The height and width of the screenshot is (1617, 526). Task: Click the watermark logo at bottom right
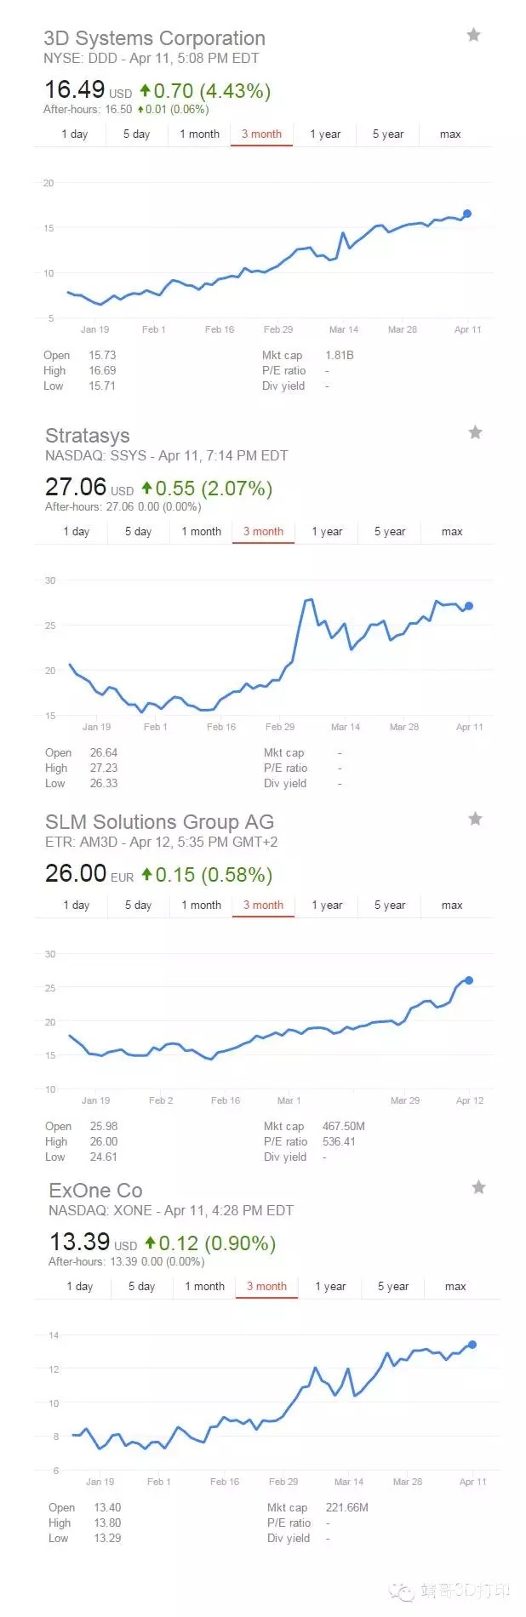pyautogui.click(x=449, y=1590)
